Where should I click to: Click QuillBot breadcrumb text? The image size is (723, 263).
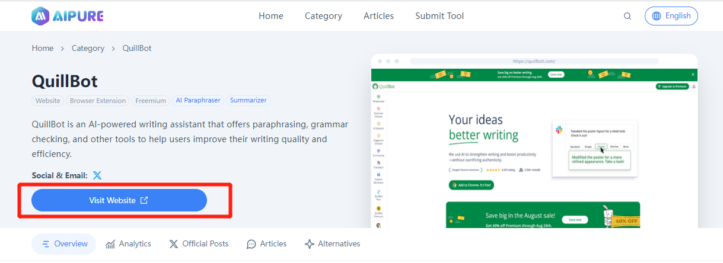pos(137,48)
